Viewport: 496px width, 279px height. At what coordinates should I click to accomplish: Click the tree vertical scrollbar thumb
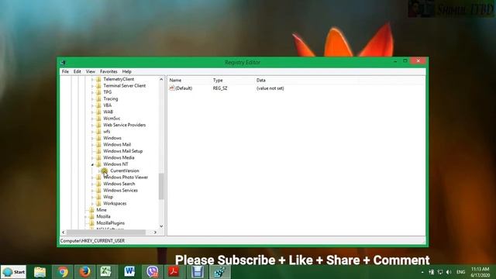click(161, 186)
